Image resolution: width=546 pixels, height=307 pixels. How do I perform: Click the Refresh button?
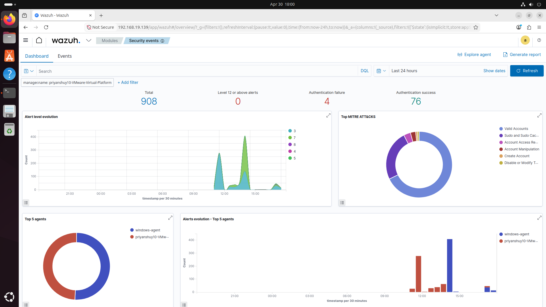coord(527,71)
